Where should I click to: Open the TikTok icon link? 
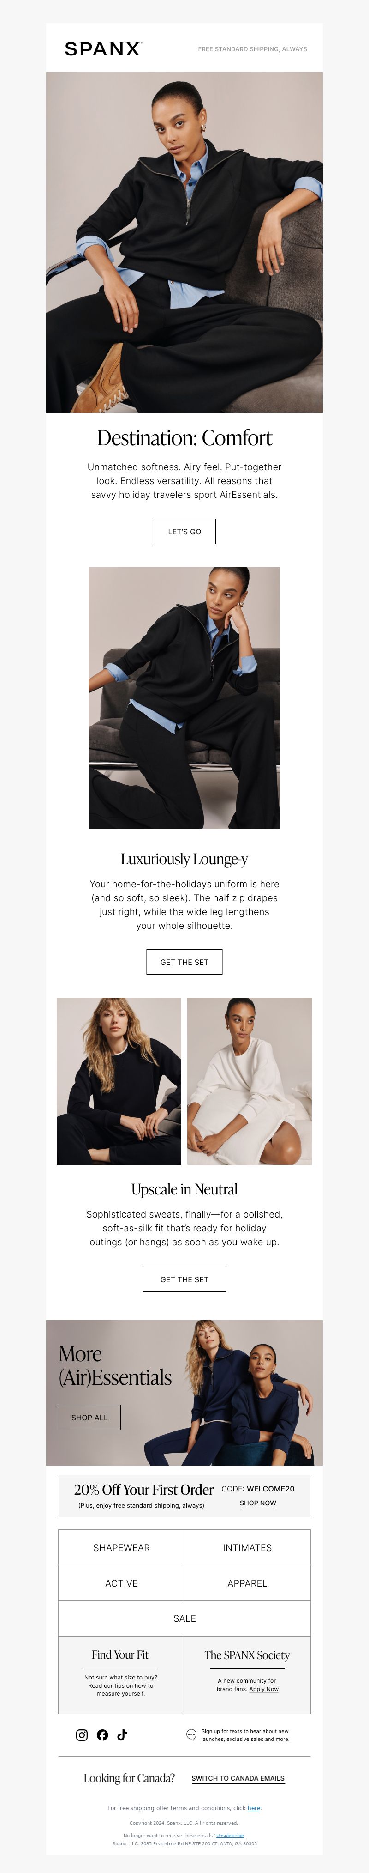click(122, 1734)
